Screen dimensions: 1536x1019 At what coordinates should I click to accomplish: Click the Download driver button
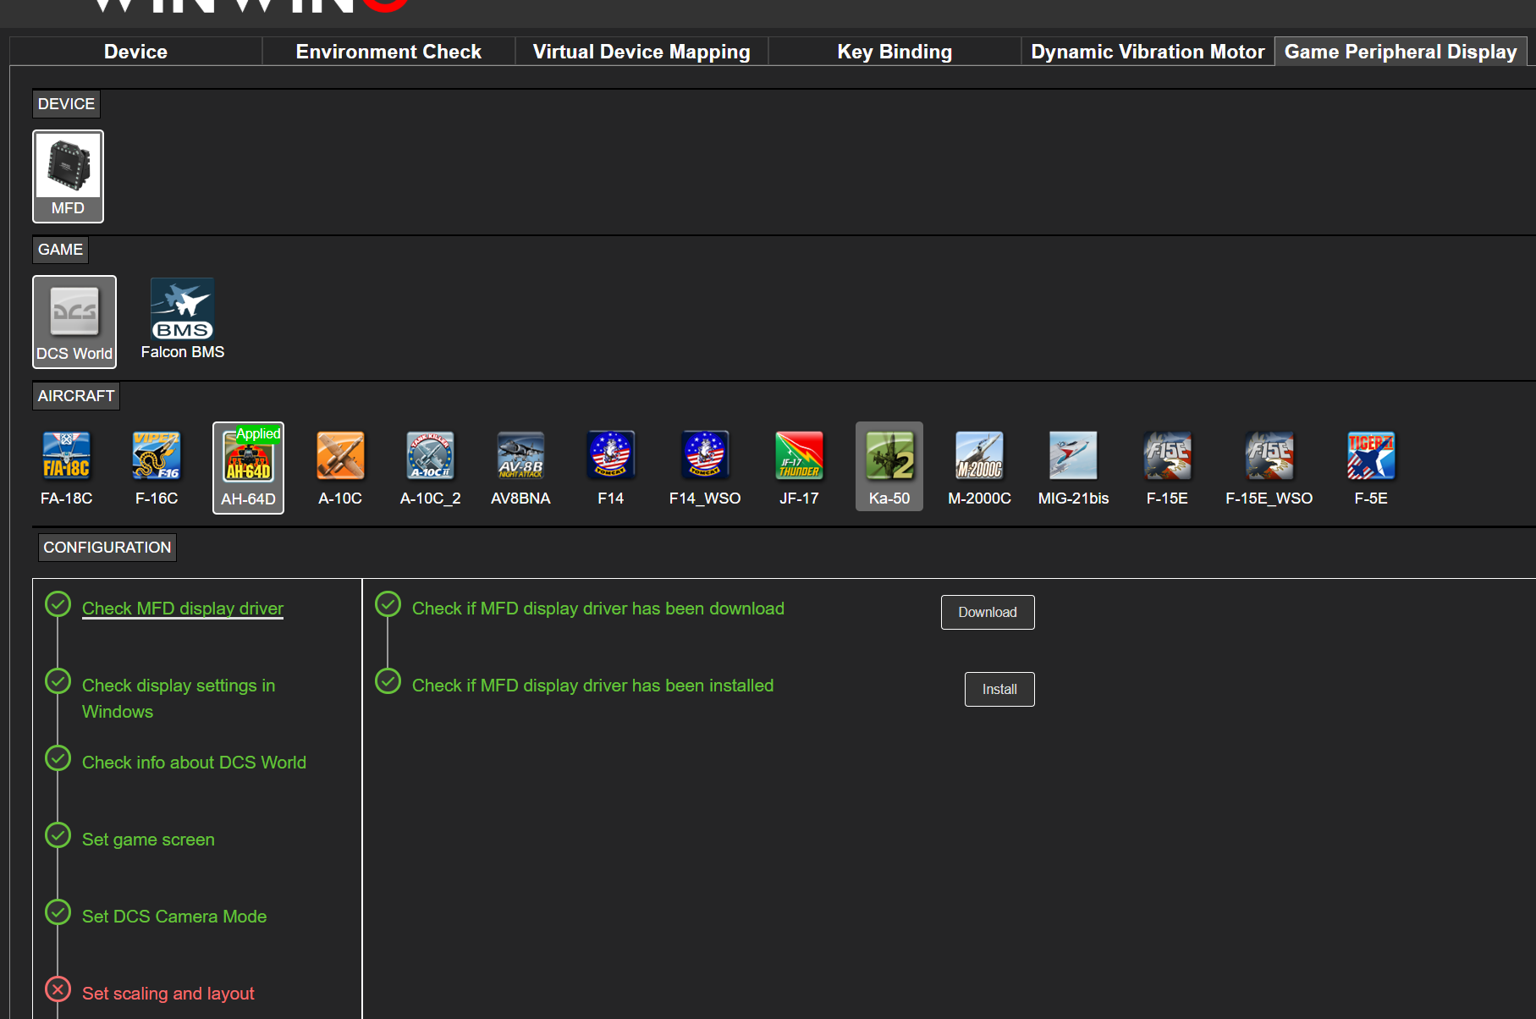coord(988,612)
